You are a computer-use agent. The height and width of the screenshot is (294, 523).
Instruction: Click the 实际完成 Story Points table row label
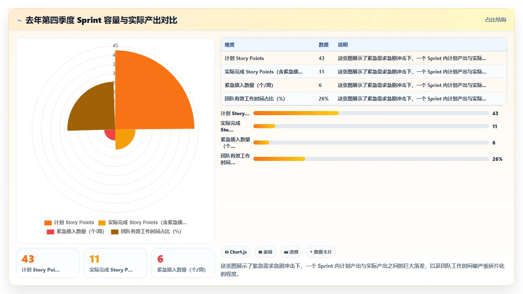click(x=264, y=72)
